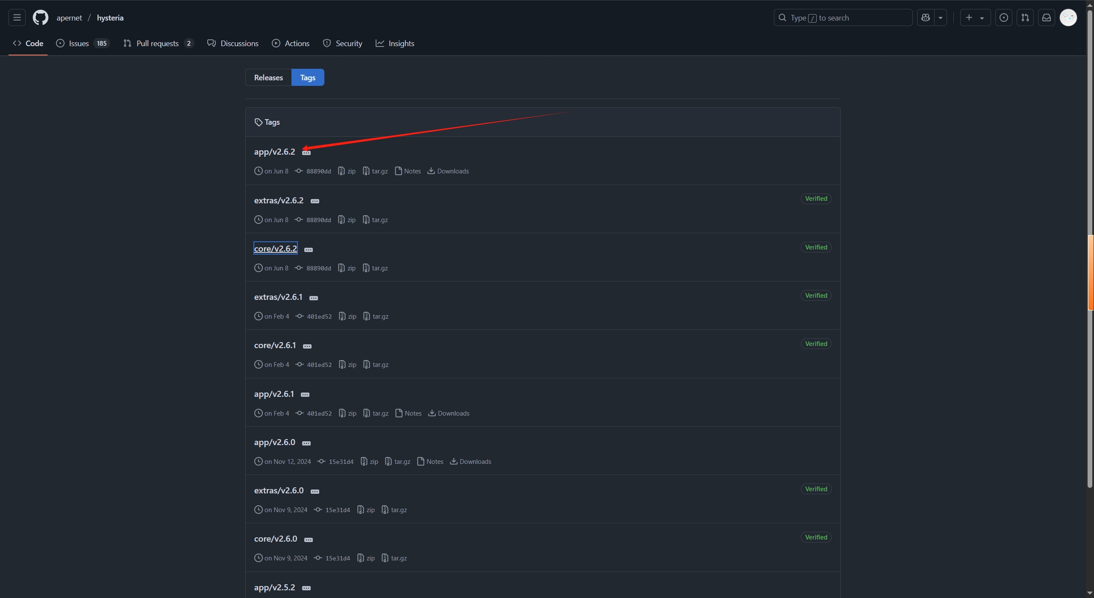Screen dimensions: 1094x598
Task: View Notes for app/v2.6.1
Action: [409, 413]
